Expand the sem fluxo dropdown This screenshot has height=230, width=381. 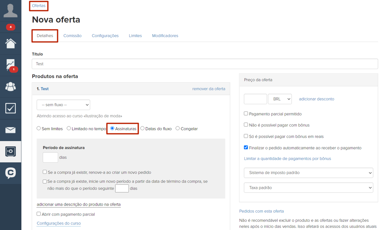63,105
